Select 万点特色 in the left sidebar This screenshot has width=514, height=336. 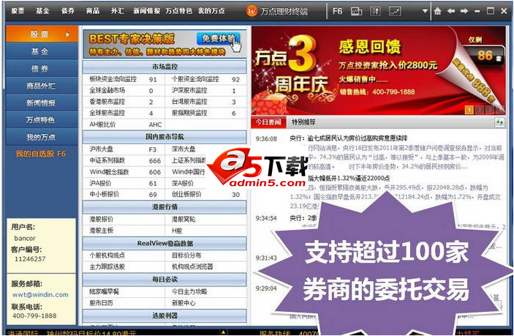tap(42, 120)
